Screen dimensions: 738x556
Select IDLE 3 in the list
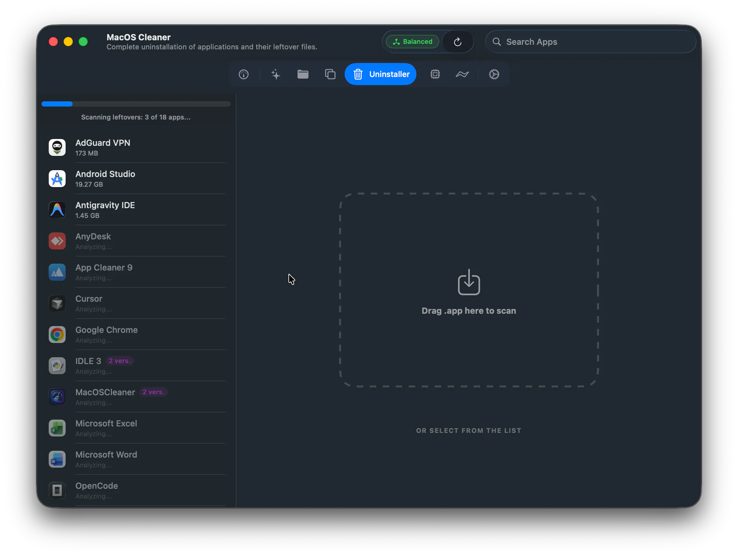[x=136, y=366]
